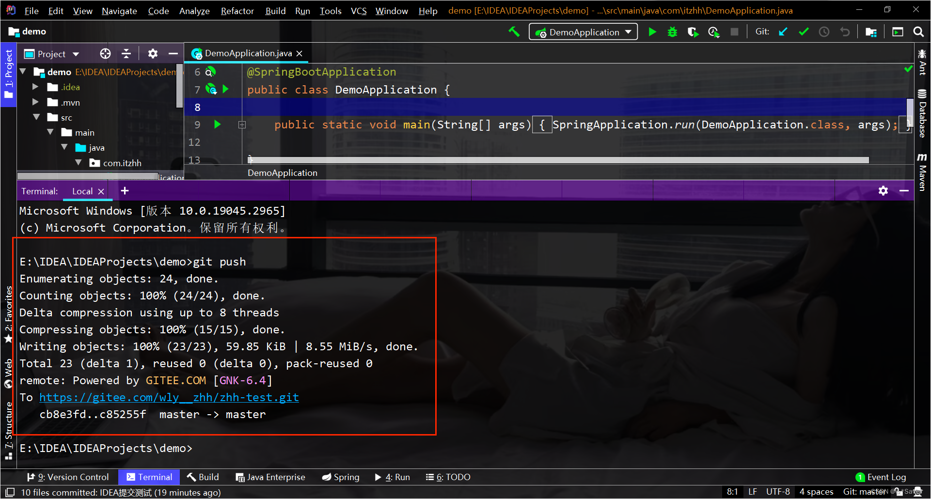The width and height of the screenshot is (931, 499).
Task: Open the VCS menu
Action: (x=359, y=11)
